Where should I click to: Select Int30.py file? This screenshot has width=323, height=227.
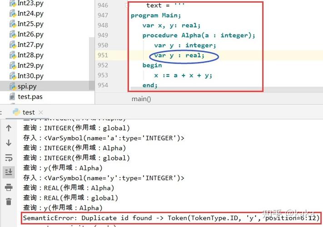coord(30,76)
